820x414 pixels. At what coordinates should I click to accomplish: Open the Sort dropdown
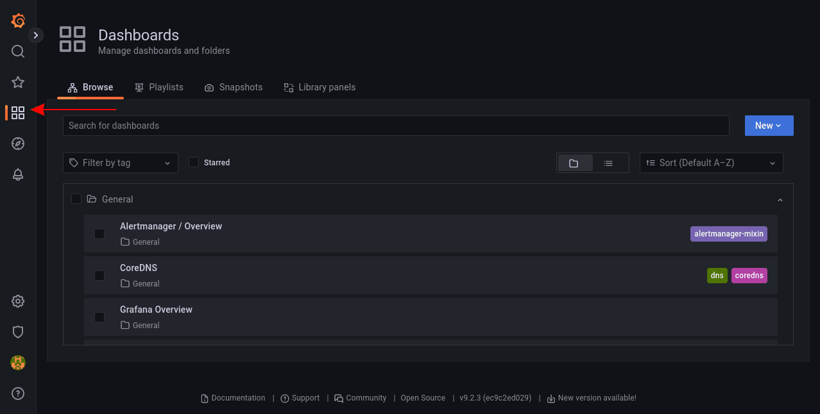[711, 163]
